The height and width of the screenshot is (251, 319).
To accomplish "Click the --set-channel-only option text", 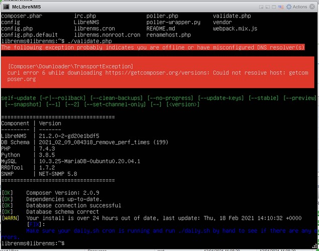I will pyautogui.click(x=115, y=104).
